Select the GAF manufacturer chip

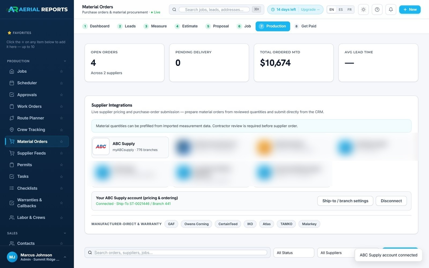tap(171, 224)
